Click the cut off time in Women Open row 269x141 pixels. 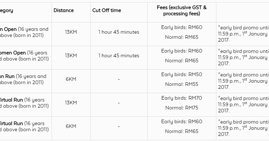tap(119, 56)
